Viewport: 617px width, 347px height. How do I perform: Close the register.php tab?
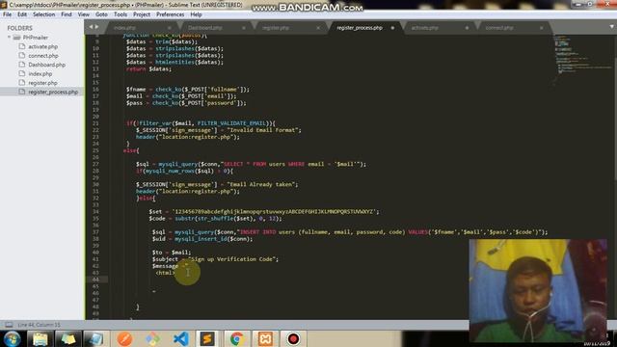318,28
